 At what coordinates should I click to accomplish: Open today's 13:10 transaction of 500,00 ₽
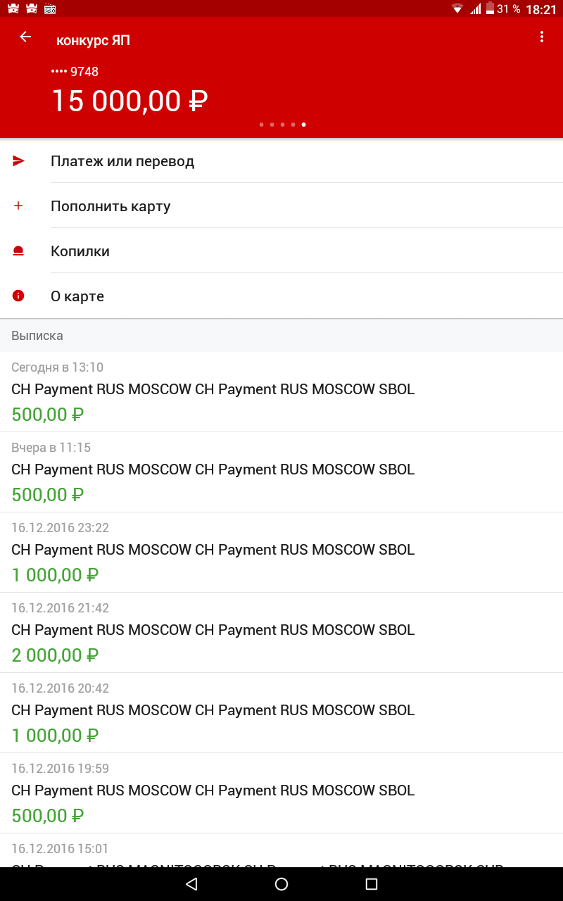(281, 391)
